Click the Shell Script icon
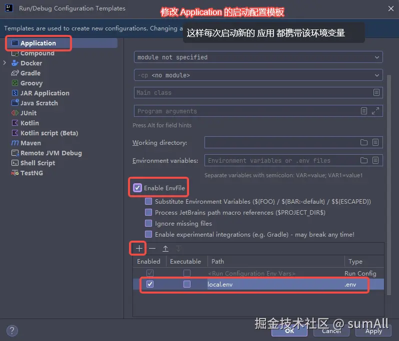 [x=15, y=163]
